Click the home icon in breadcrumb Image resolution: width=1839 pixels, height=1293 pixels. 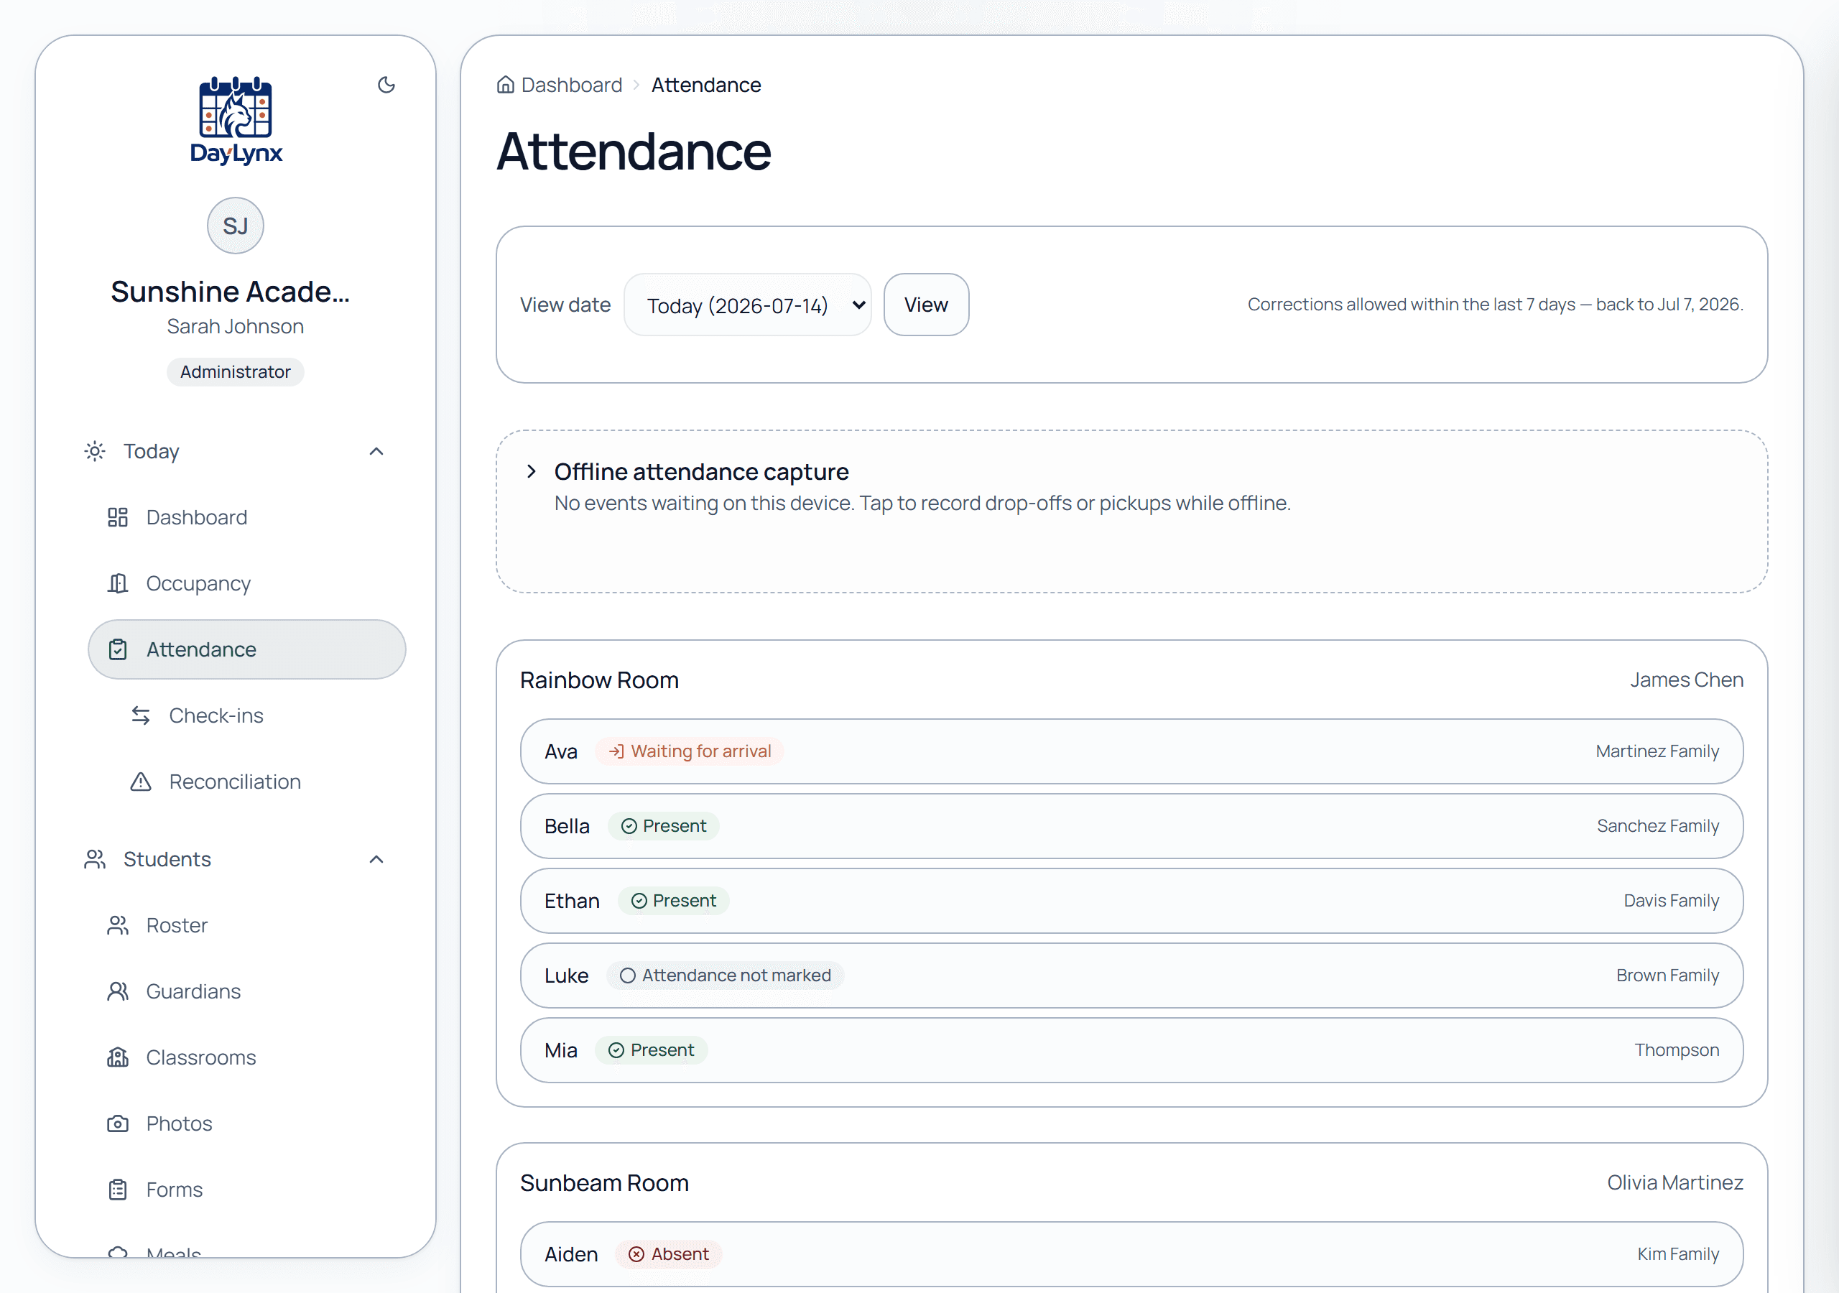[506, 85]
